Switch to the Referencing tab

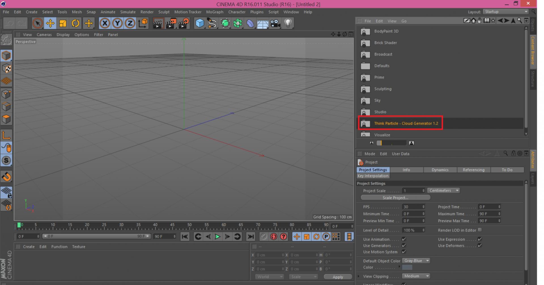473,170
